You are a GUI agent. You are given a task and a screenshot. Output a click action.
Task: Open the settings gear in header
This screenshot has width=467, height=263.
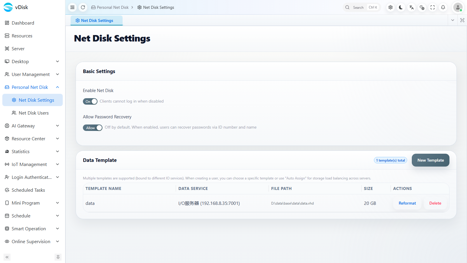391,7
